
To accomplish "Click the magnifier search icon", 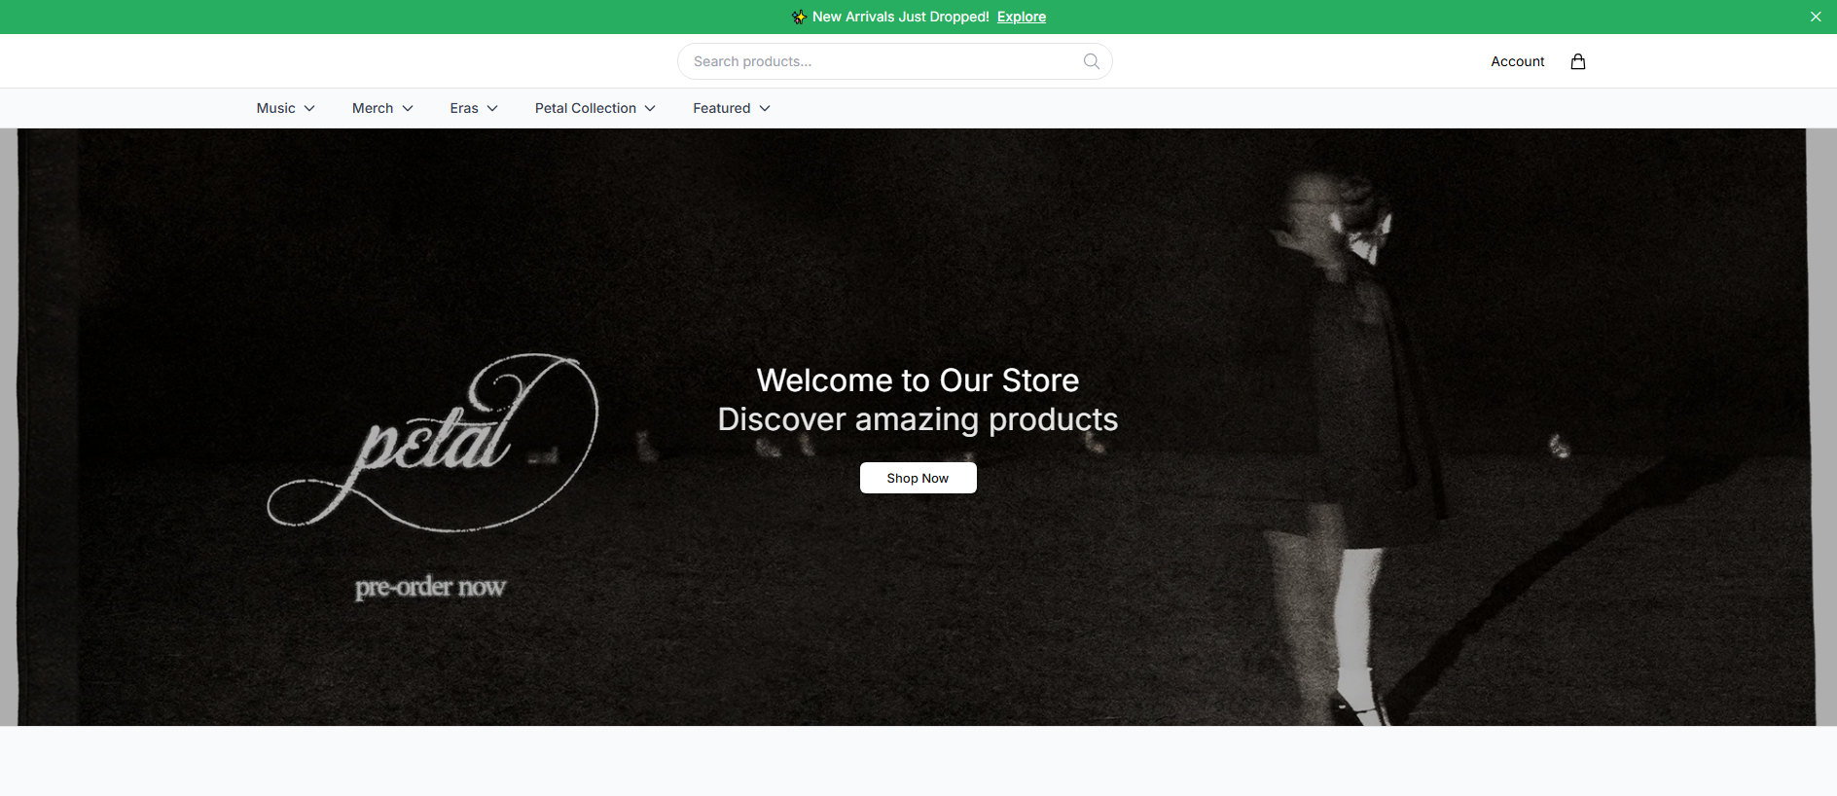I will [1092, 61].
